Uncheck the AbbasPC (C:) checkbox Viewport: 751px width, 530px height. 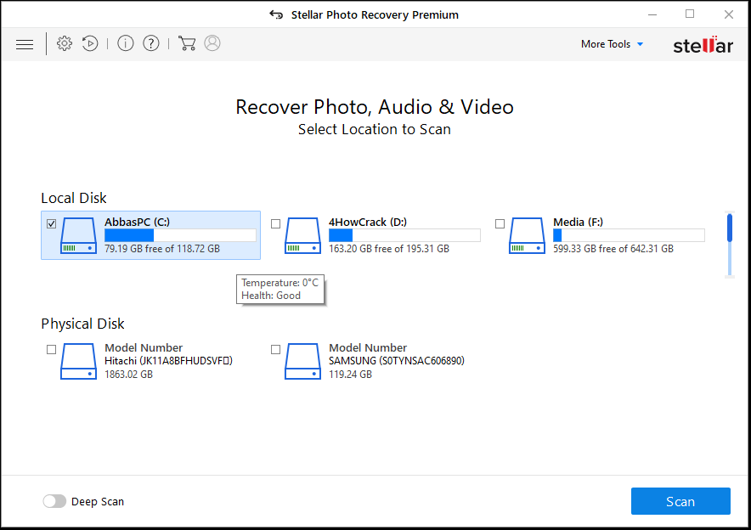tap(51, 223)
